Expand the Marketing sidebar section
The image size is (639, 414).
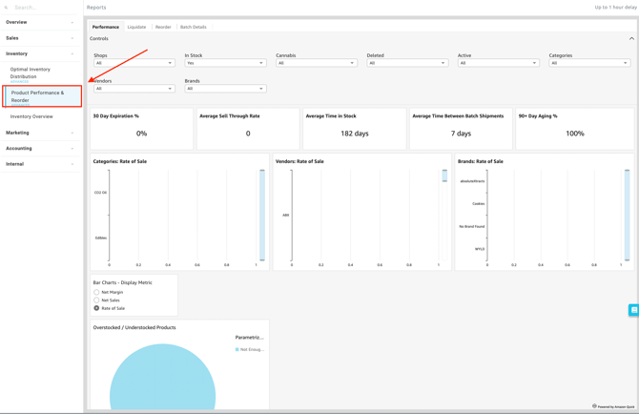[40, 133]
